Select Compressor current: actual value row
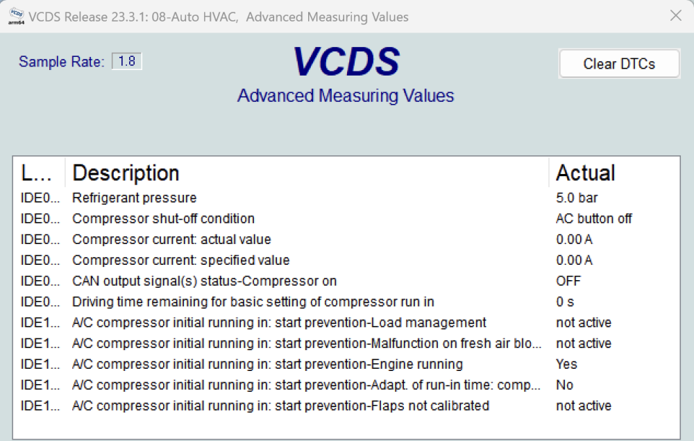 [x=346, y=239]
